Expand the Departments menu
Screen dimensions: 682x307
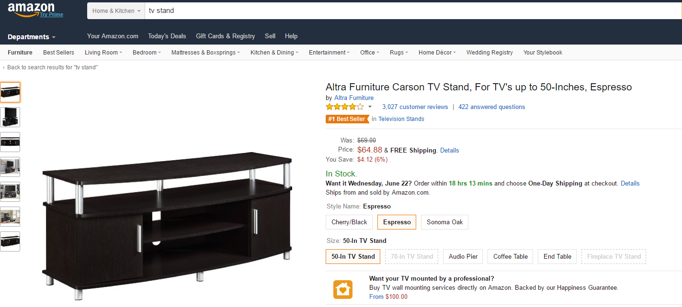click(x=32, y=37)
